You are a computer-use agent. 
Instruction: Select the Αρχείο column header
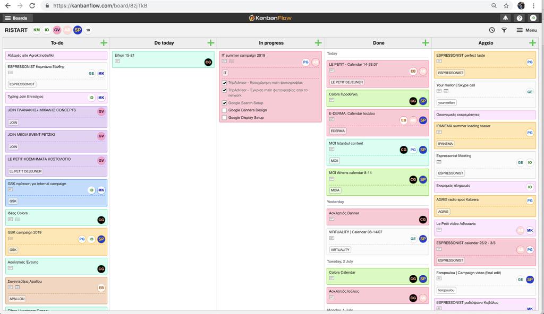(486, 43)
